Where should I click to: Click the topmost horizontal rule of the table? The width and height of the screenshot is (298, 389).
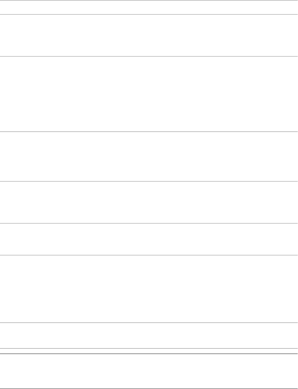coord(149,1)
